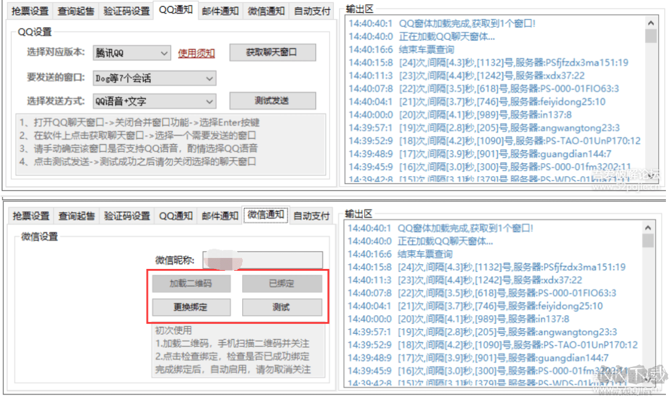669x397 pixels.
Task: Select QQ通知 tab in upper window
Action: pyautogui.click(x=176, y=10)
